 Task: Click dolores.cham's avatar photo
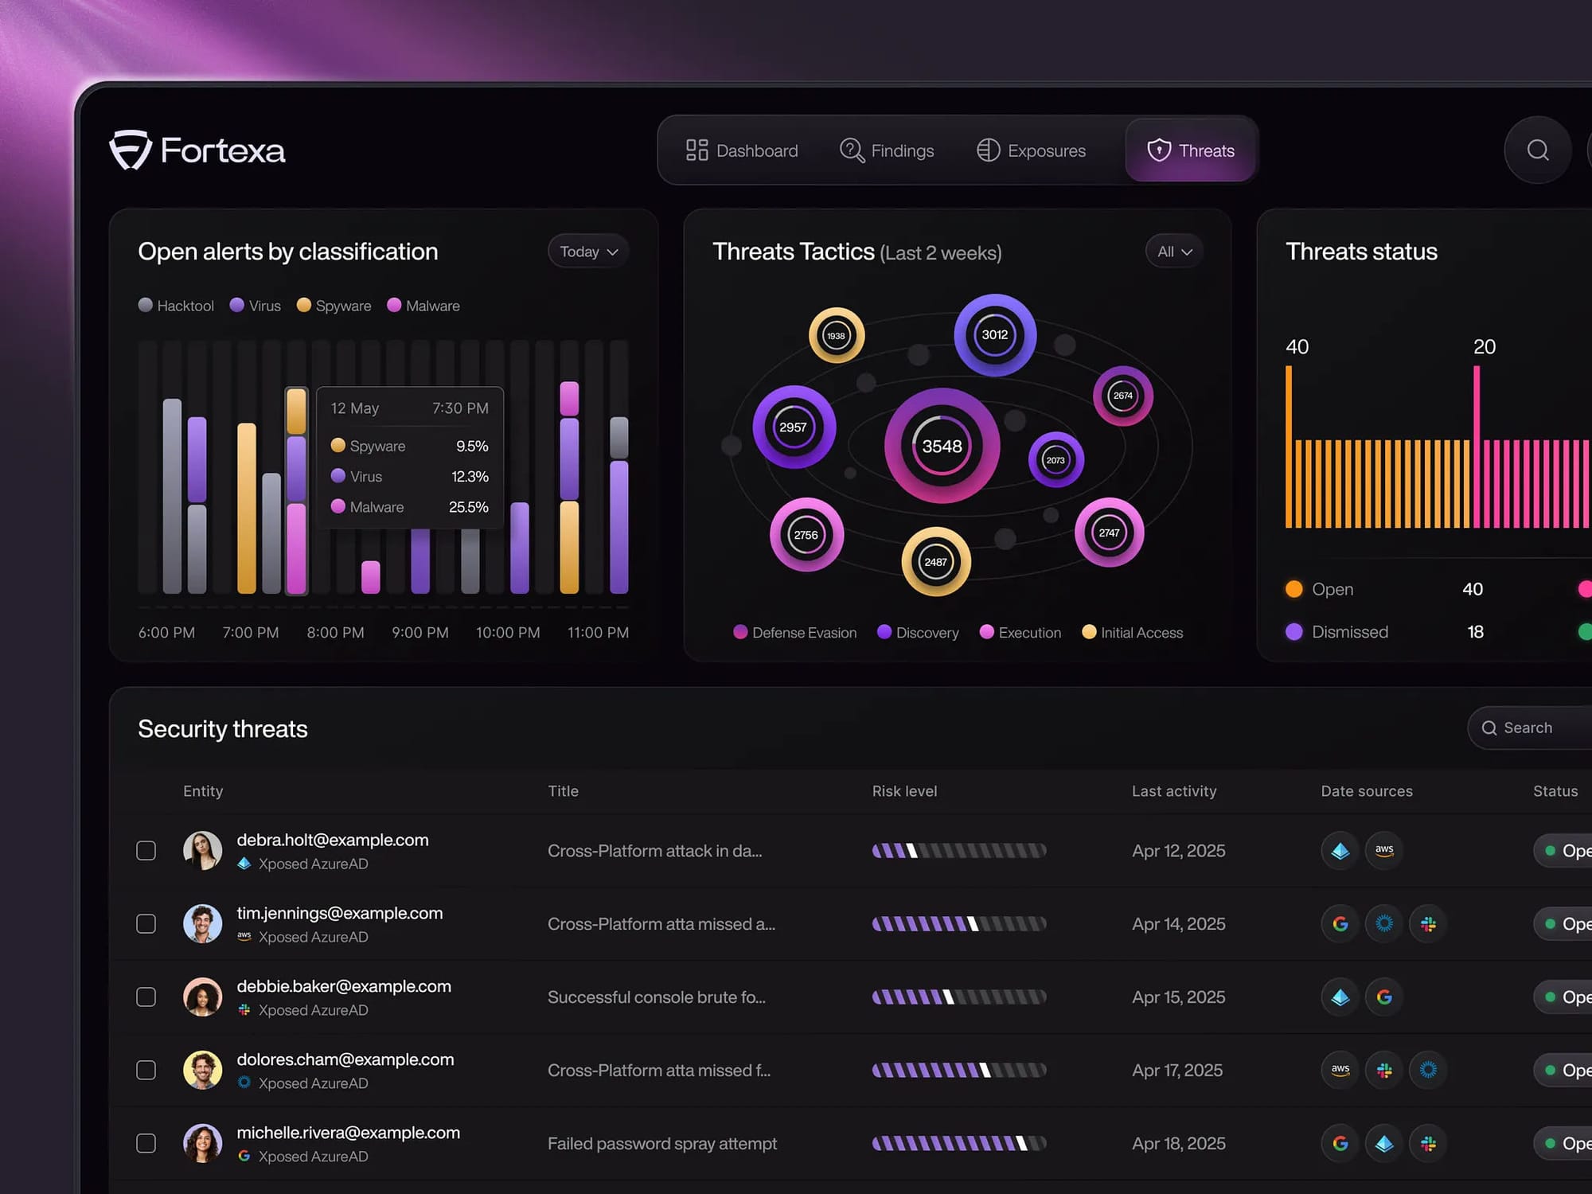tap(202, 1070)
